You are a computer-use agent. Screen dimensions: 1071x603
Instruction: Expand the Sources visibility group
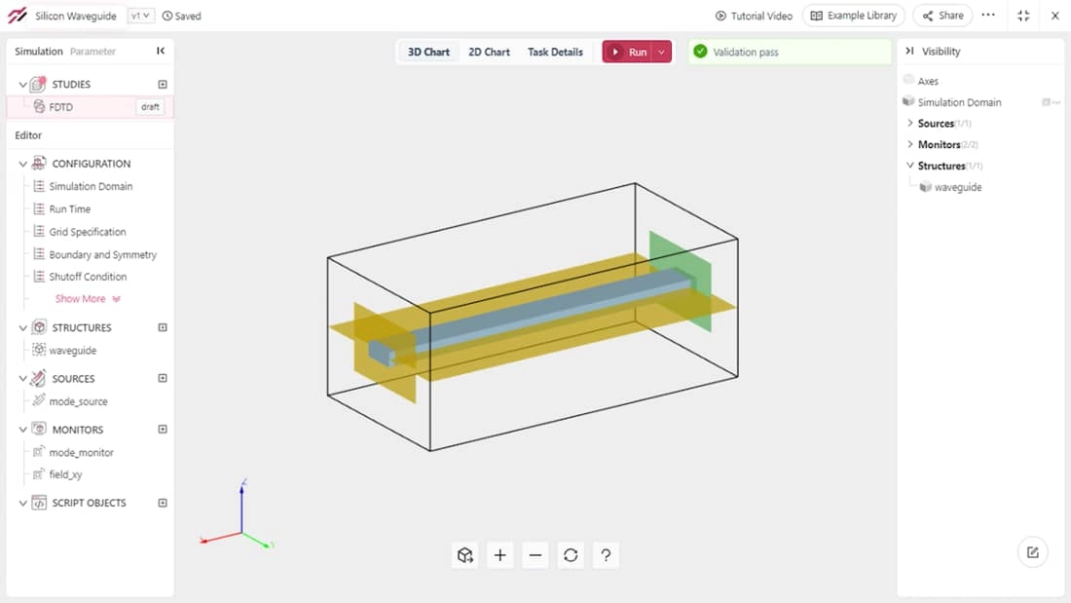coord(909,124)
